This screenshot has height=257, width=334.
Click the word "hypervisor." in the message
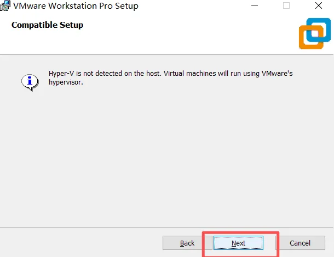point(66,82)
